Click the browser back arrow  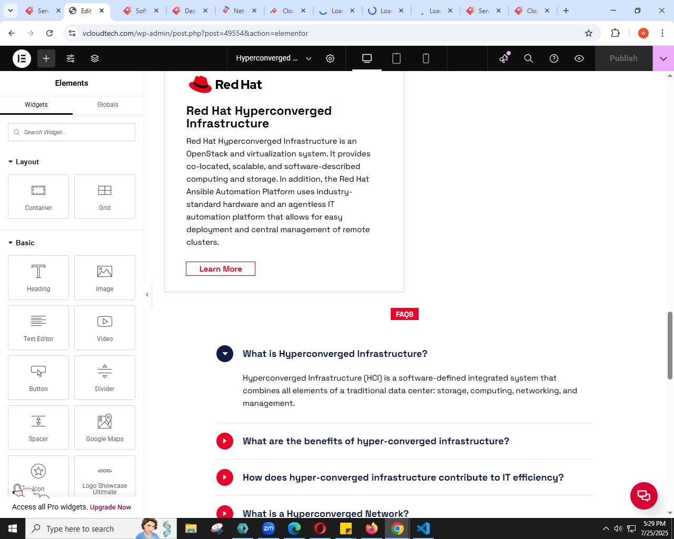click(12, 33)
